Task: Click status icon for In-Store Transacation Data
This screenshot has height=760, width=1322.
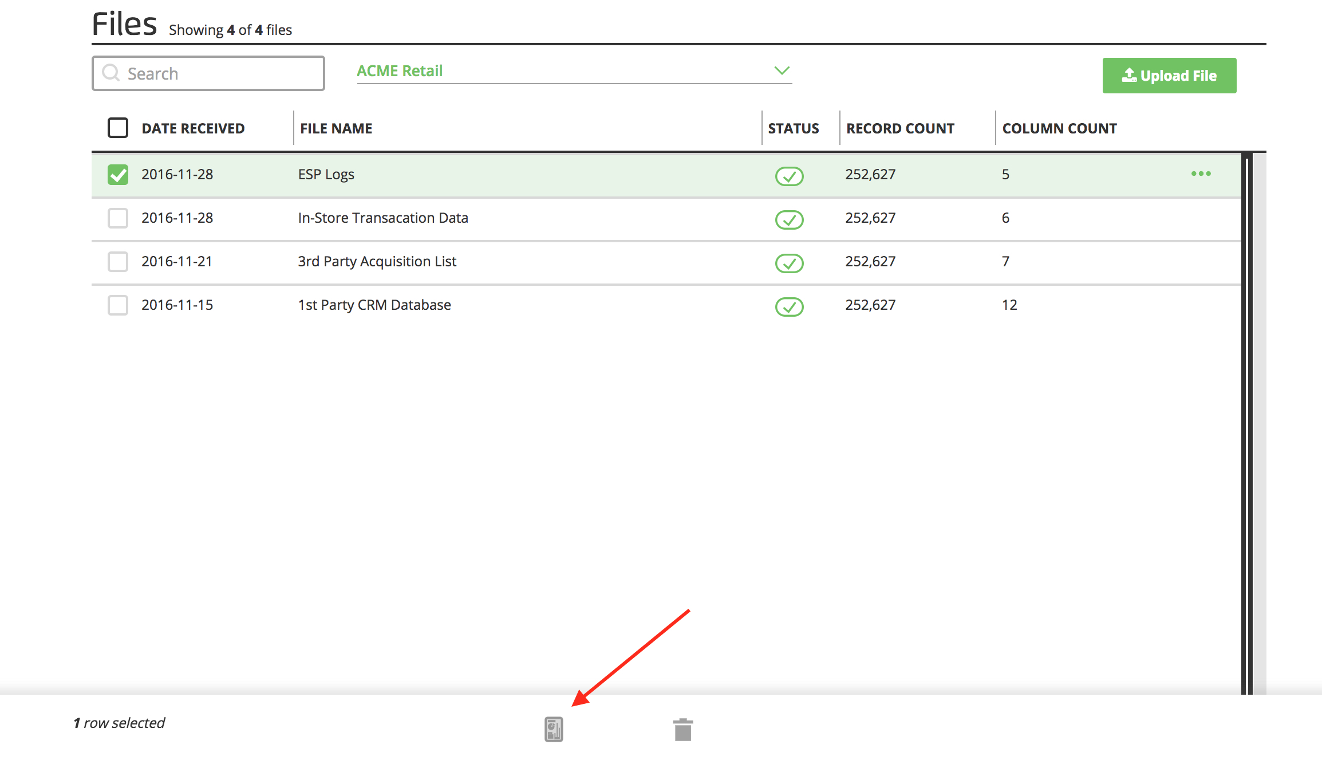Action: 789,219
